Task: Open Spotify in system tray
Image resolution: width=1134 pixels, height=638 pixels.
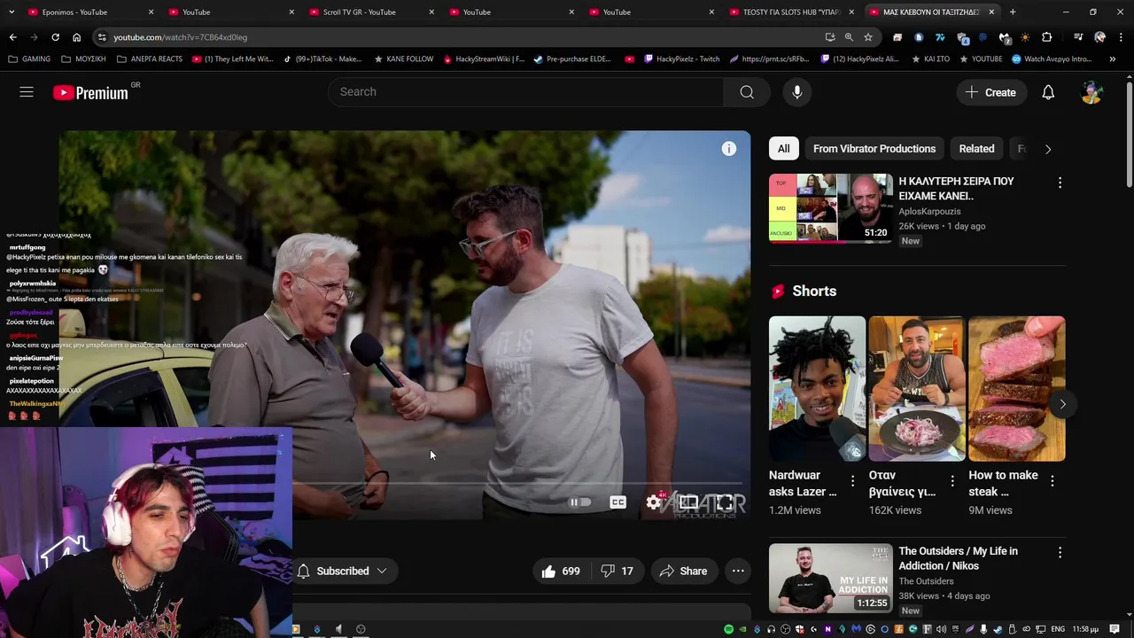Action: [728, 629]
